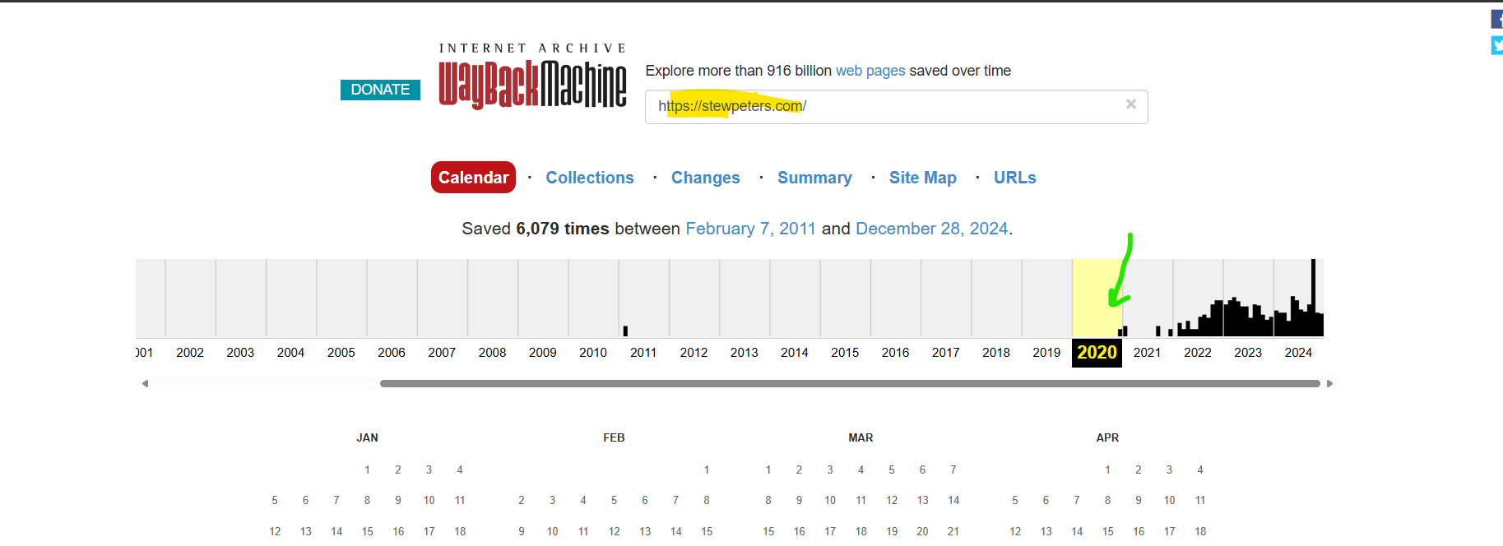This screenshot has height=546, width=1503.
Task: Click the small capture bar near 2011
Action: (x=625, y=331)
